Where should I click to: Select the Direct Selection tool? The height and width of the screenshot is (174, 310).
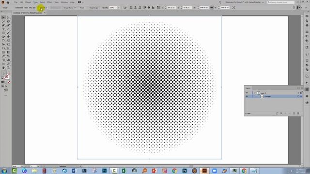click(x=8, y=17)
